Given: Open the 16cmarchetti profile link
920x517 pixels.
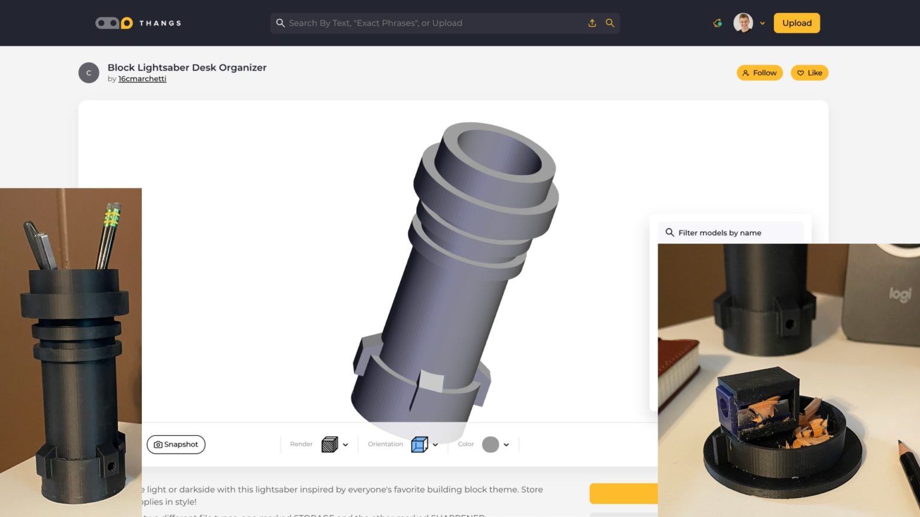Looking at the screenshot, I should coord(142,78).
